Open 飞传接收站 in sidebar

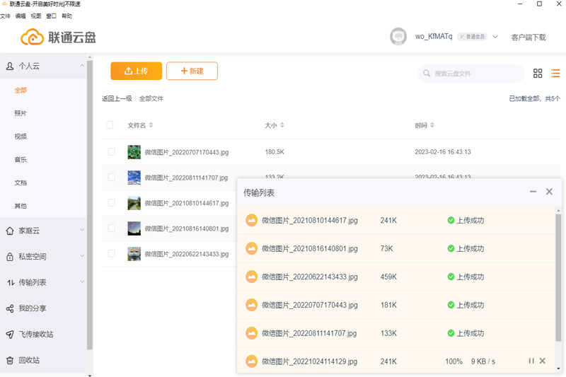(35, 335)
